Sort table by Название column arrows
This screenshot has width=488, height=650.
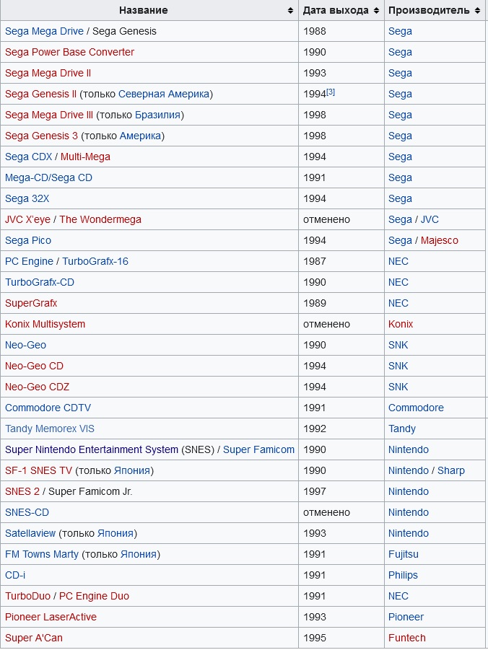tap(290, 10)
